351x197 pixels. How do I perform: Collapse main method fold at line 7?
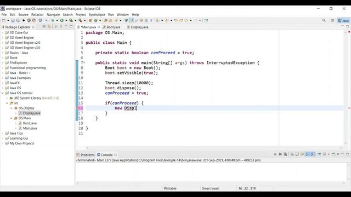coord(84,63)
